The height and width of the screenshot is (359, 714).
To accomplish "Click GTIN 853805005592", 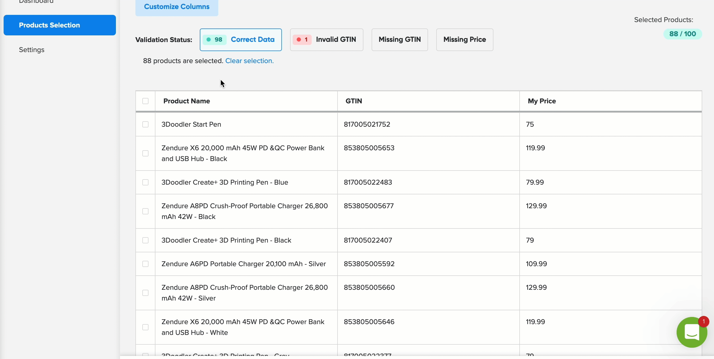I will [369, 264].
